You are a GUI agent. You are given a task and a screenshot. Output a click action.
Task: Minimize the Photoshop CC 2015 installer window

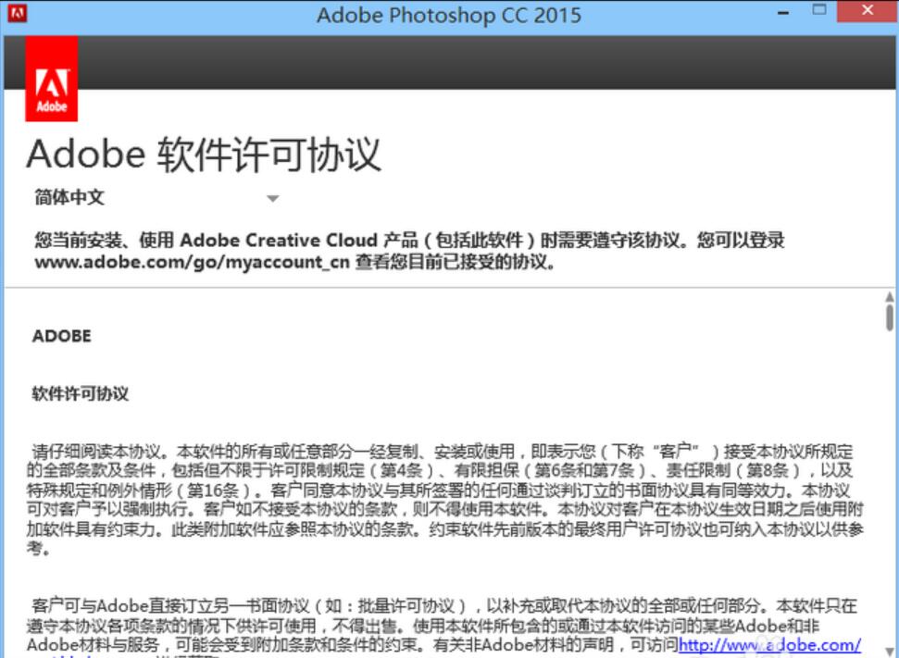pyautogui.click(x=783, y=12)
